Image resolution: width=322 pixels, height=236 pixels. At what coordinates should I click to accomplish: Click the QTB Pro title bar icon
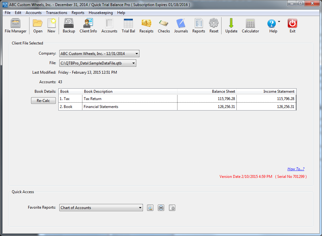(x=5, y=4)
